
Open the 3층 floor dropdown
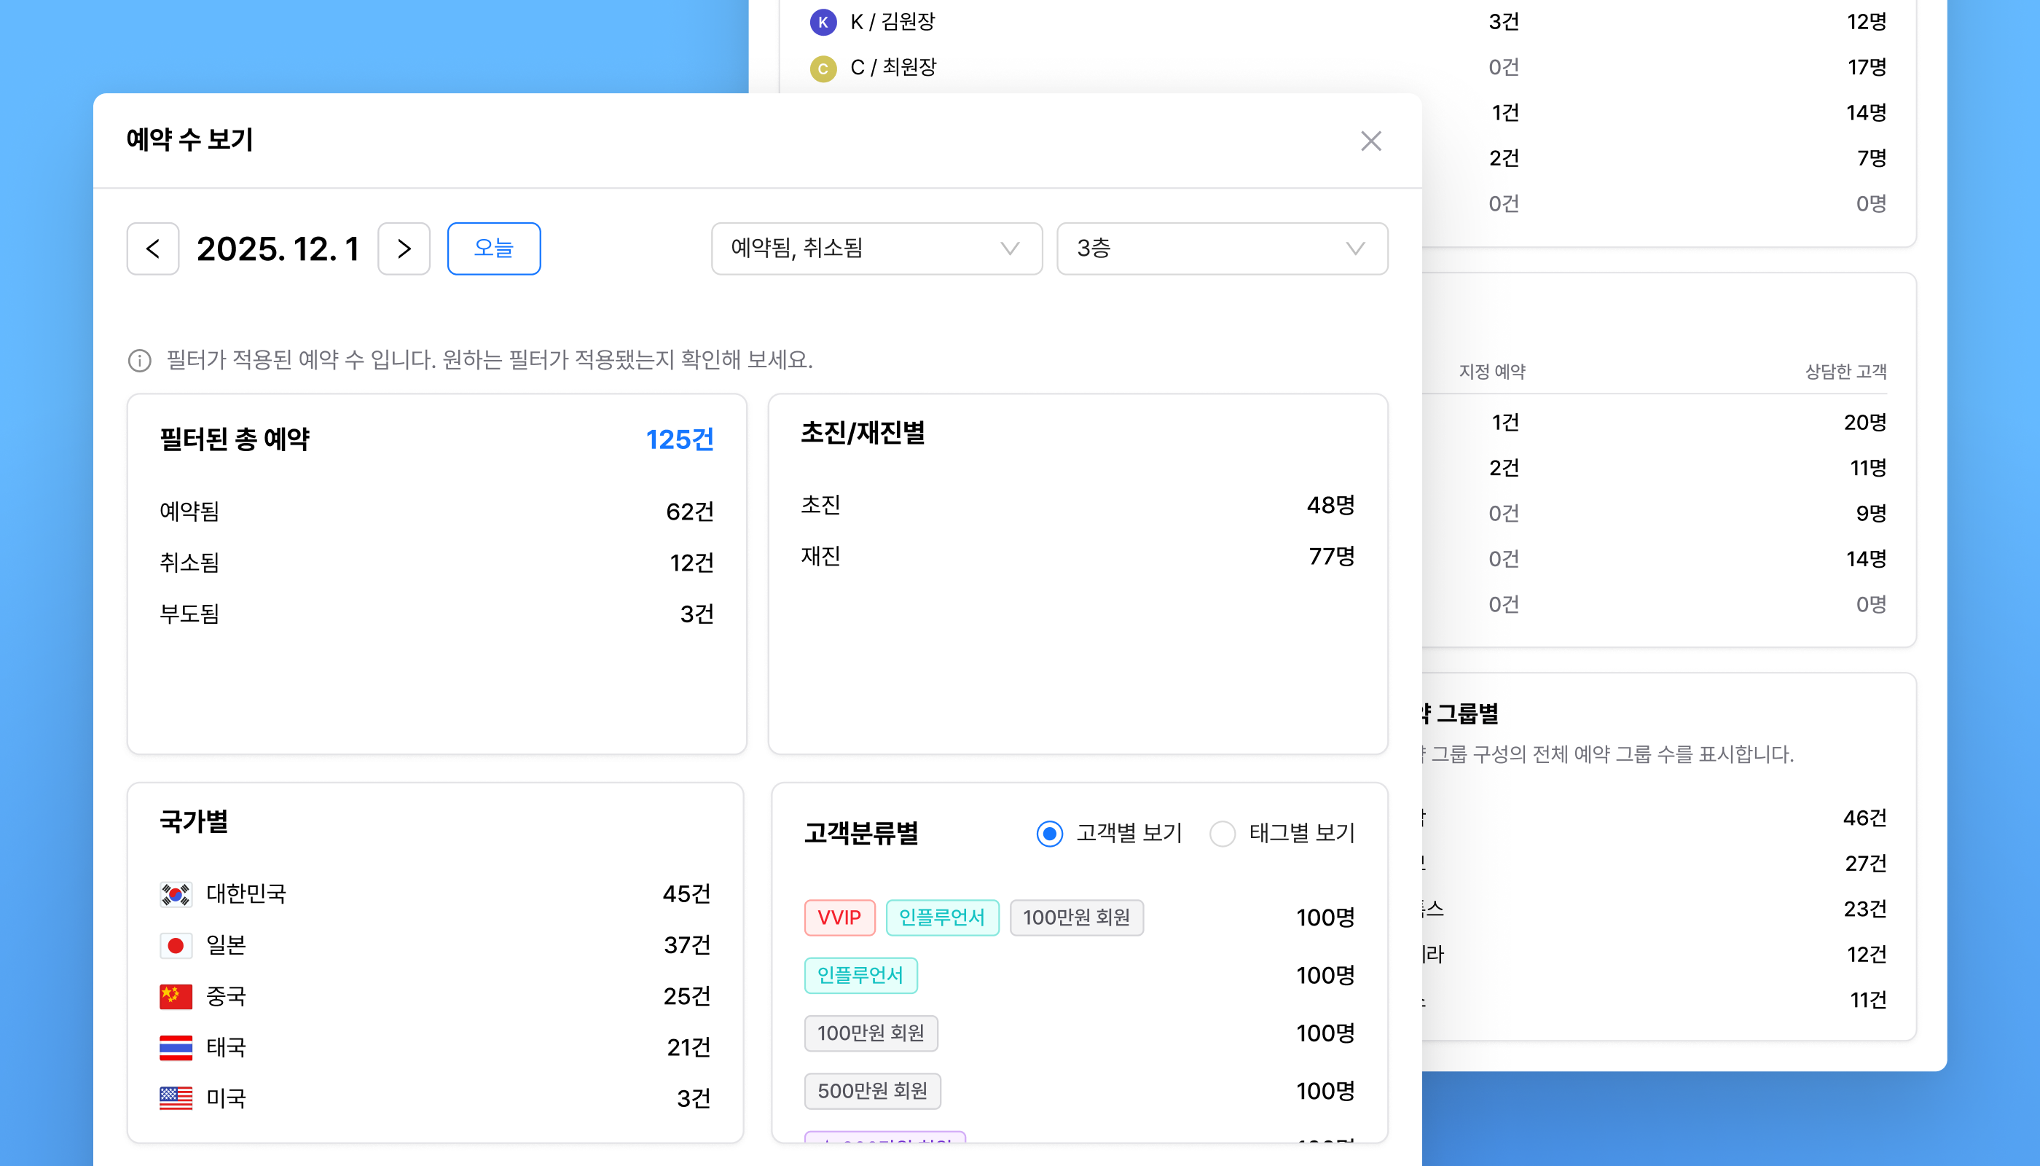1222,249
